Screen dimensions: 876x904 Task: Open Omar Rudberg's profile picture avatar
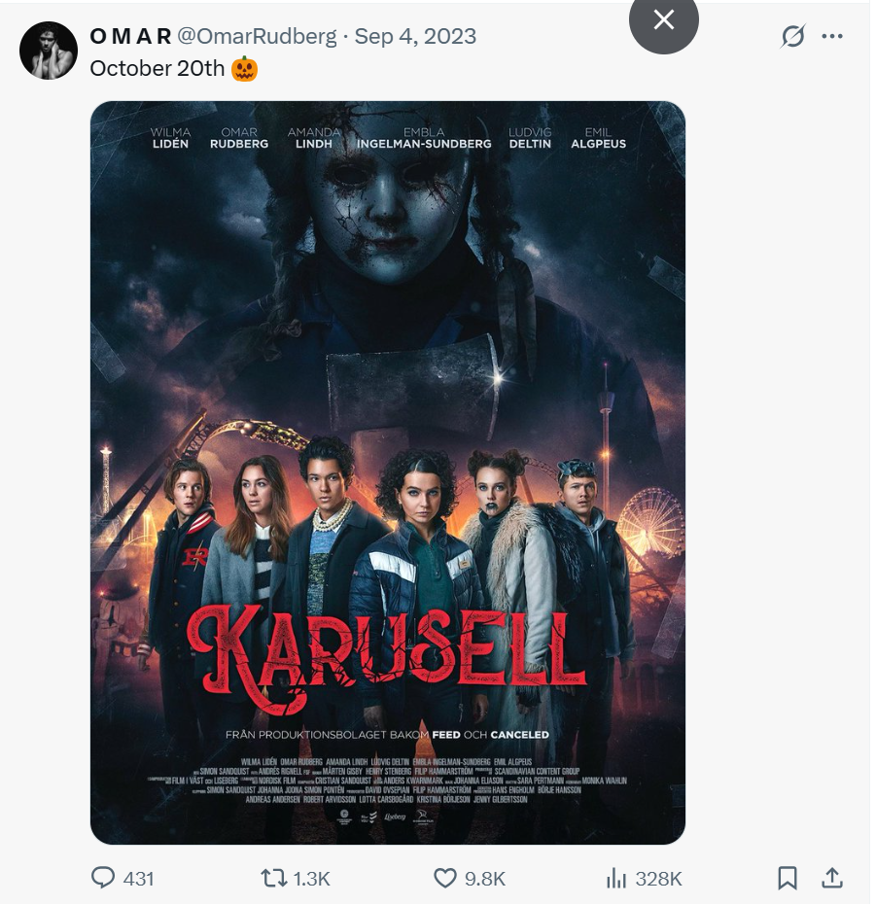click(49, 51)
